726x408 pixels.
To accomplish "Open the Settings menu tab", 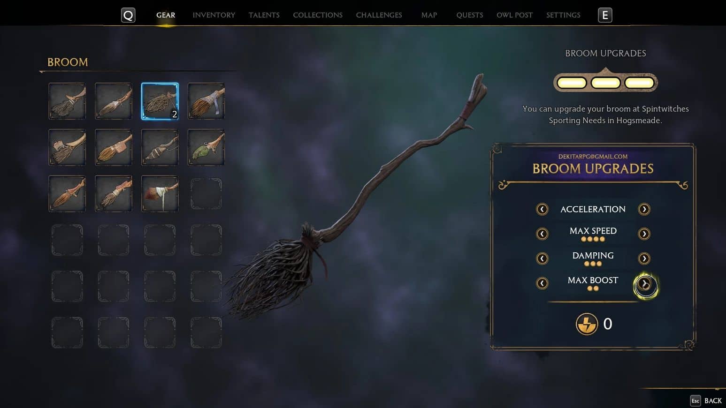I will pos(563,15).
